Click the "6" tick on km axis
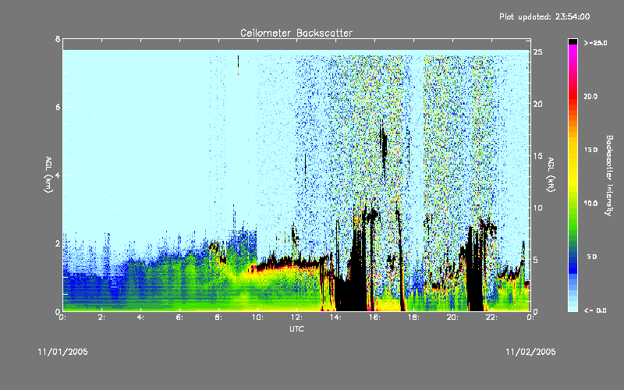624x390 pixels. 58,107
